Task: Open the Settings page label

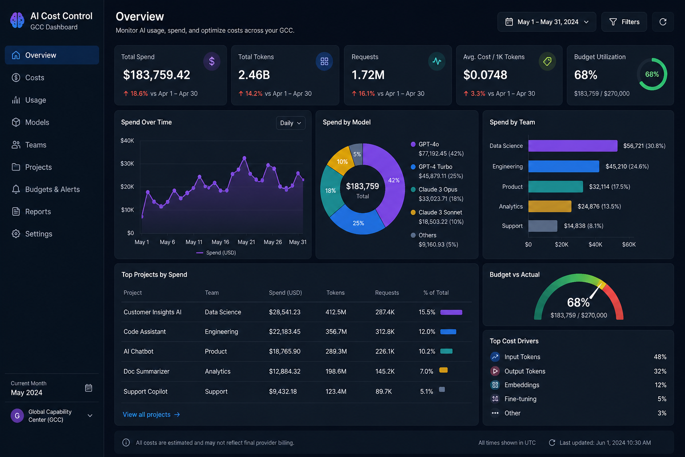Action: (39, 234)
